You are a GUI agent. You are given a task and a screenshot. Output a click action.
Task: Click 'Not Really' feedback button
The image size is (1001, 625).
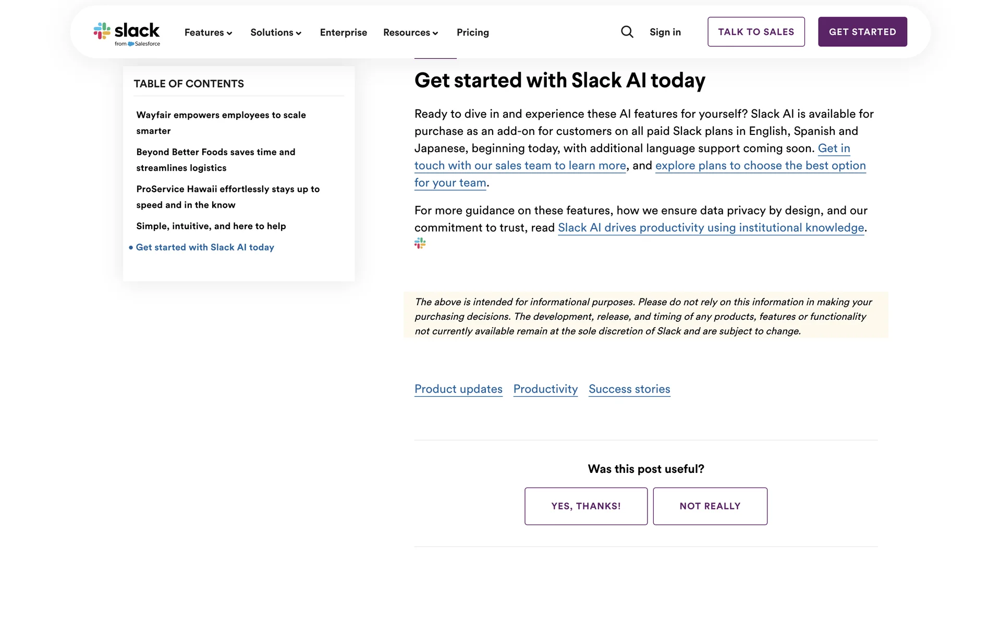(x=710, y=506)
